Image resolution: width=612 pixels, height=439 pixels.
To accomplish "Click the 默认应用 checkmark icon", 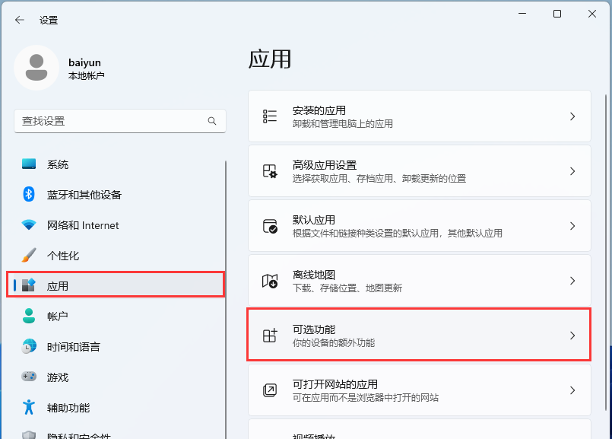I will click(270, 225).
